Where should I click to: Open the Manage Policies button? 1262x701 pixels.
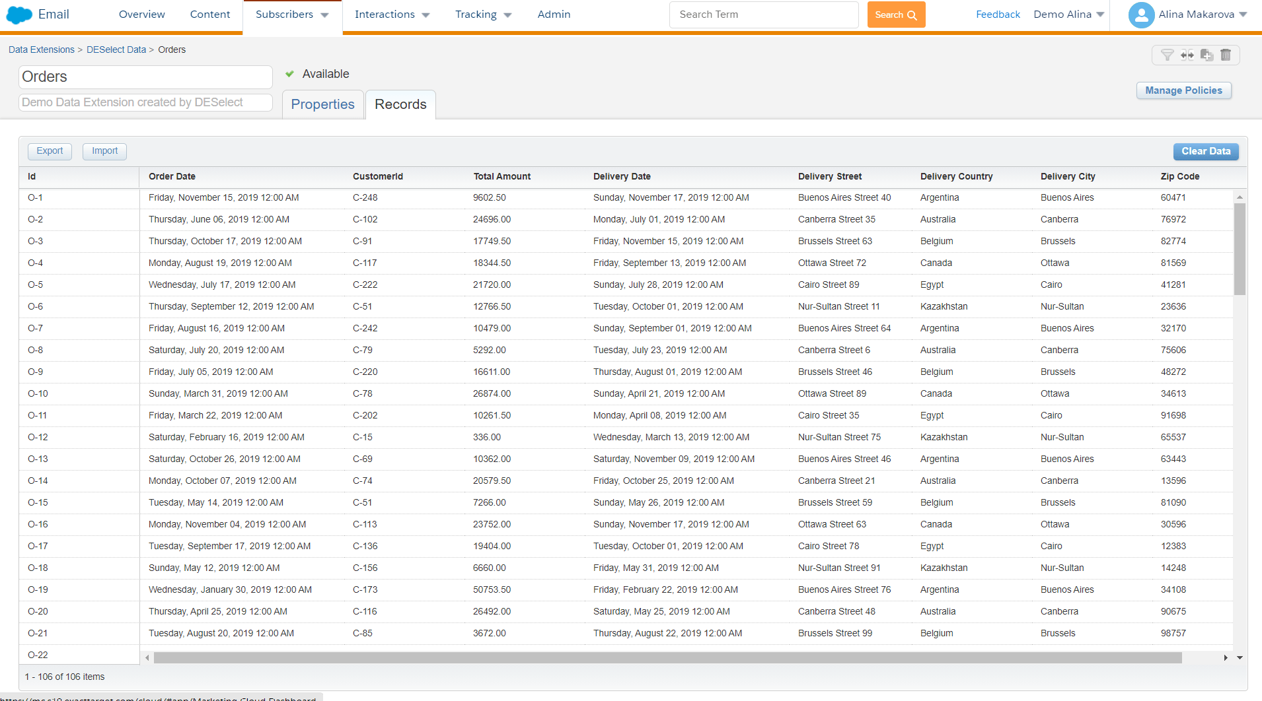click(x=1183, y=90)
